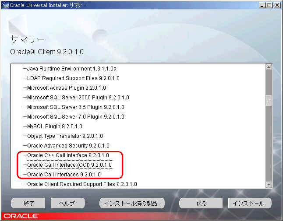Select LDAP Required Support Files item

tap(73, 78)
